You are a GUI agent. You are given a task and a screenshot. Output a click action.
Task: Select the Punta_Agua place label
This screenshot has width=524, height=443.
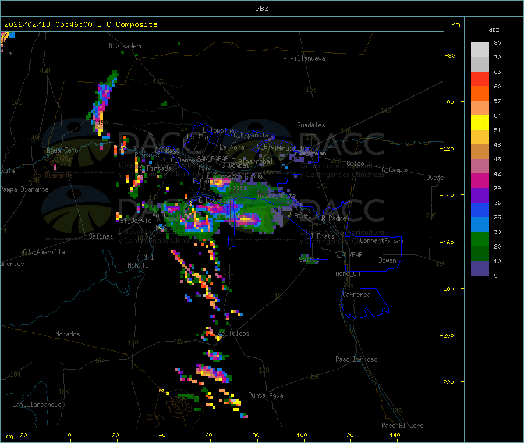point(265,395)
